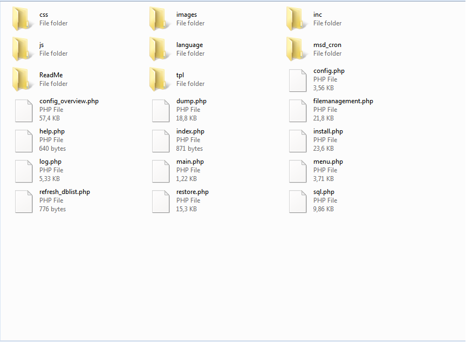Select the file name 'main.php'
466x342 pixels.
point(190,162)
